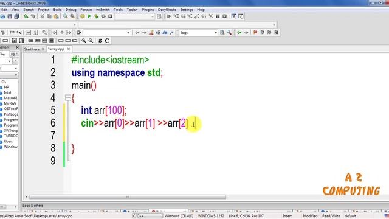This screenshot has height=219, width=389.
Task: Paste from clipboard
Action: [57, 16]
